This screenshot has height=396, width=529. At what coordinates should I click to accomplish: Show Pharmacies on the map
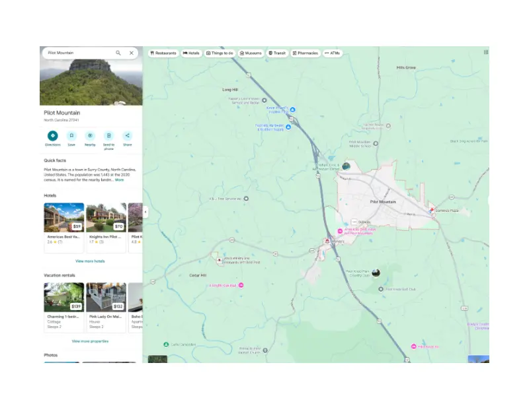click(305, 53)
